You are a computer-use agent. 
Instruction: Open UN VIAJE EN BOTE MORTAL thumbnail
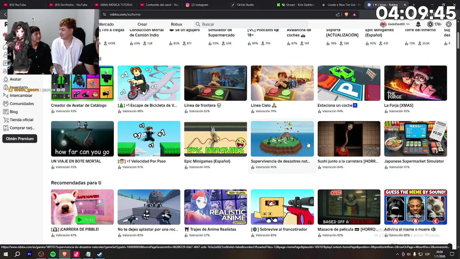click(x=82, y=139)
